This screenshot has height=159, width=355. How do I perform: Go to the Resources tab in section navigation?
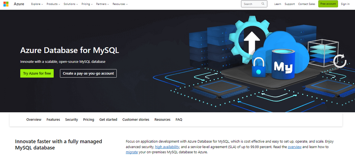[x=162, y=119]
